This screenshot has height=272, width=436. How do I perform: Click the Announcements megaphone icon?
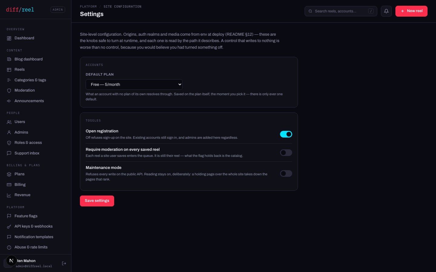point(9,101)
